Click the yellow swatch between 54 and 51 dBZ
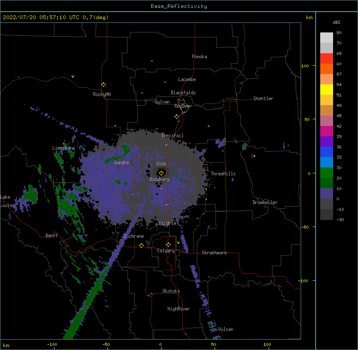 (326, 89)
